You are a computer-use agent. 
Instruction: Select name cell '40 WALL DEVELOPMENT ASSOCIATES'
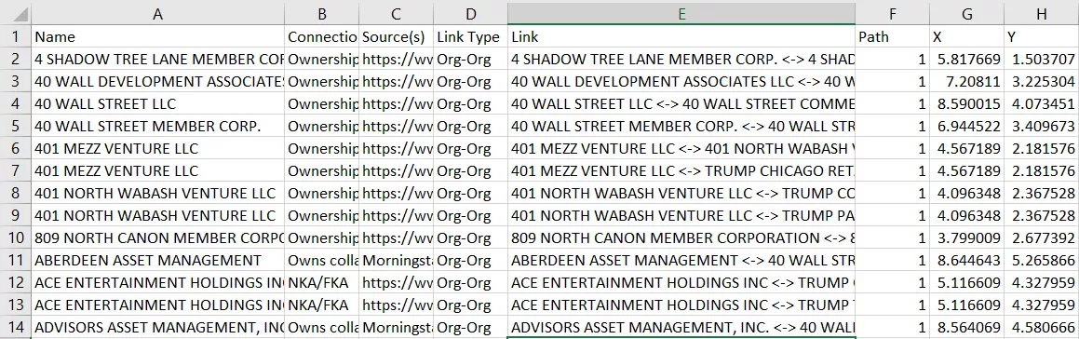click(x=157, y=81)
